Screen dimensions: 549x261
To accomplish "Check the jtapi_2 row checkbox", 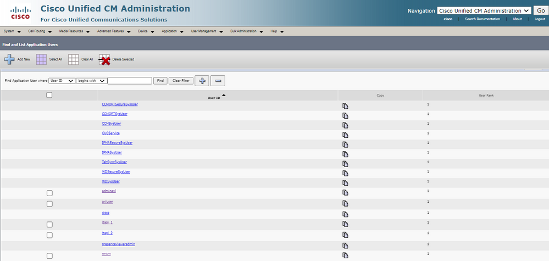I will point(49,235).
